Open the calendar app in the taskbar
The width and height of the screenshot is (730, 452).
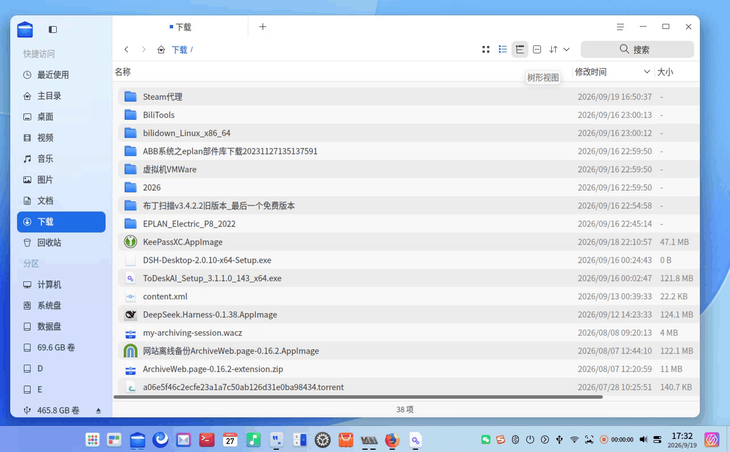(x=230, y=440)
